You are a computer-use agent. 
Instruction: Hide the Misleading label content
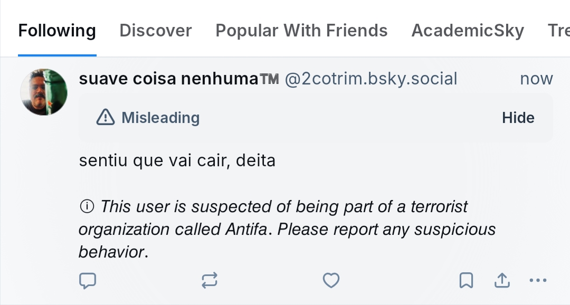tap(518, 118)
